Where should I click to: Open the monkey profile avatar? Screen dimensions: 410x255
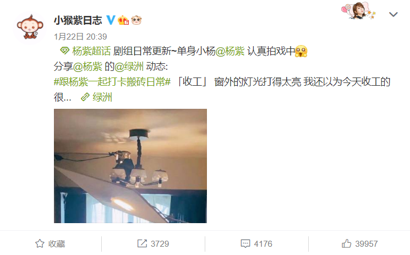coord(30,27)
